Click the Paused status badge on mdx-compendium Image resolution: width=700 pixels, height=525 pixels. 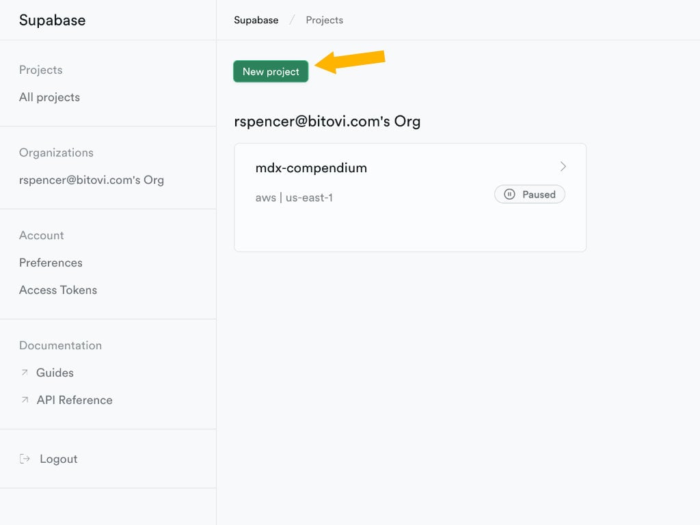click(x=530, y=194)
